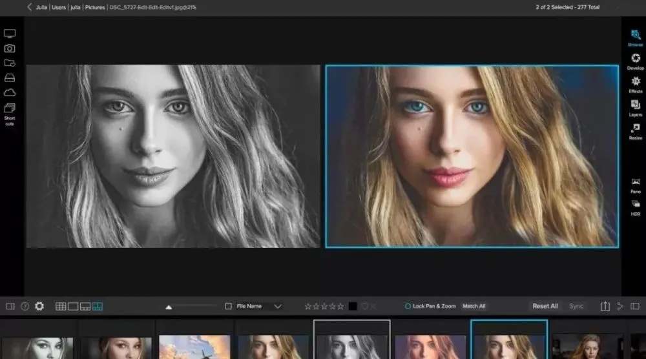Select the color portrait in compare view

pos(472,156)
